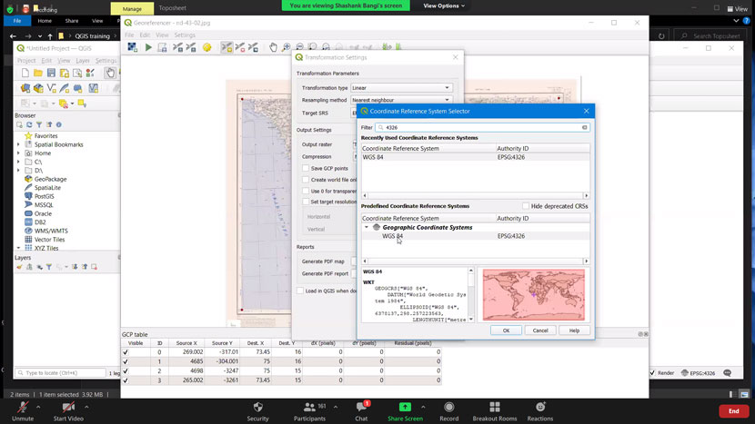The width and height of the screenshot is (755, 424).
Task: Enable Set target resolution checkbox
Action: pyautogui.click(x=306, y=202)
